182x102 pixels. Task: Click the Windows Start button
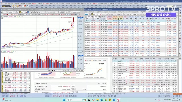pyautogui.click(x=64, y=100)
